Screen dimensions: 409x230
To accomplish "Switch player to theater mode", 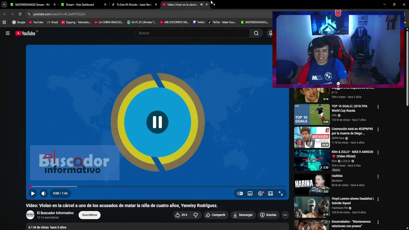I will 271,193.
